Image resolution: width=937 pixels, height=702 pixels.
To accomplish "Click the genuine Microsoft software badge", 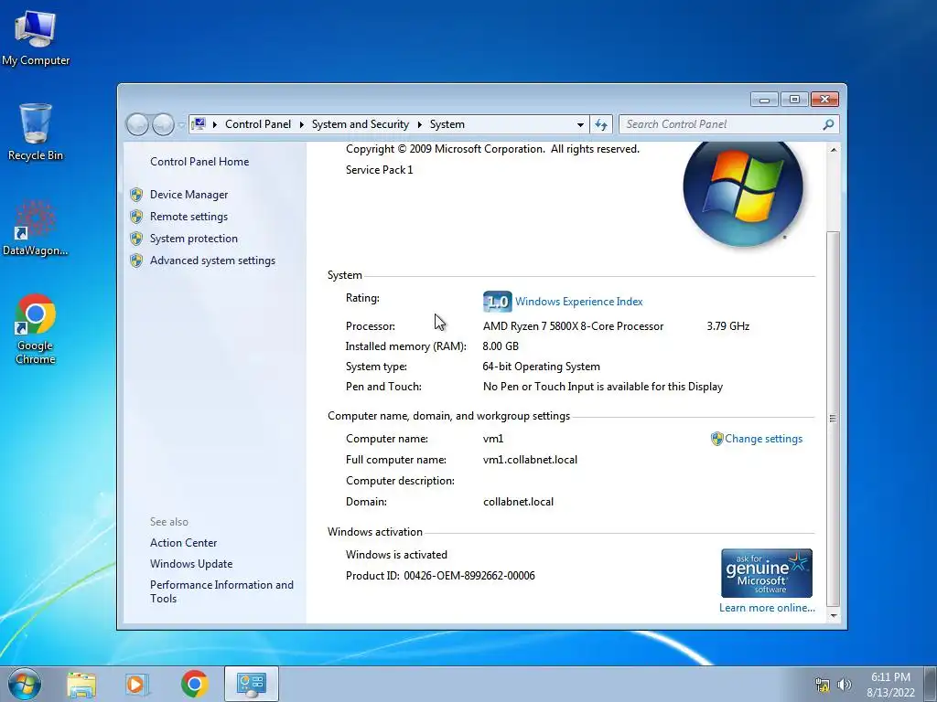I will [x=767, y=573].
